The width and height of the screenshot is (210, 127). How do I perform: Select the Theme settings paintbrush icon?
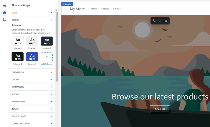point(4,13)
